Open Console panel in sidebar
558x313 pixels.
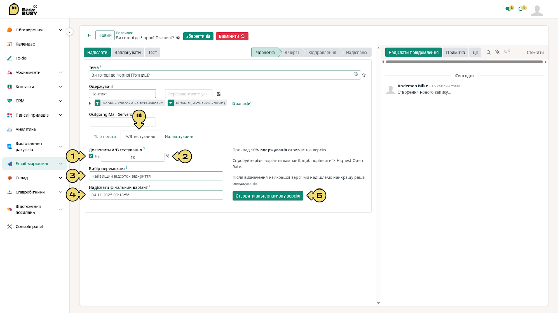(29, 227)
